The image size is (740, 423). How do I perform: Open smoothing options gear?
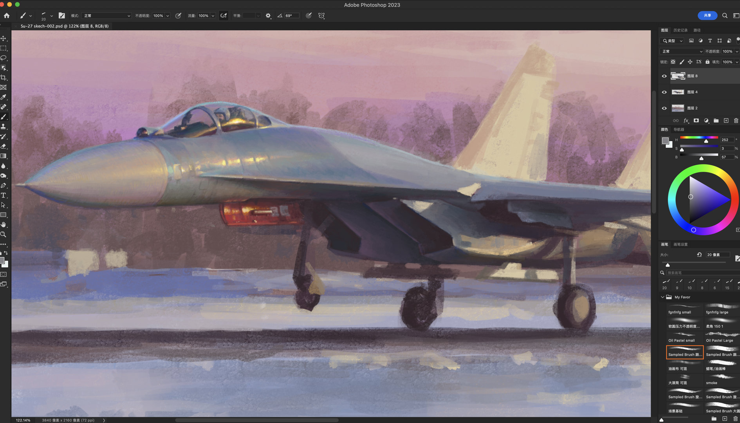[268, 16]
